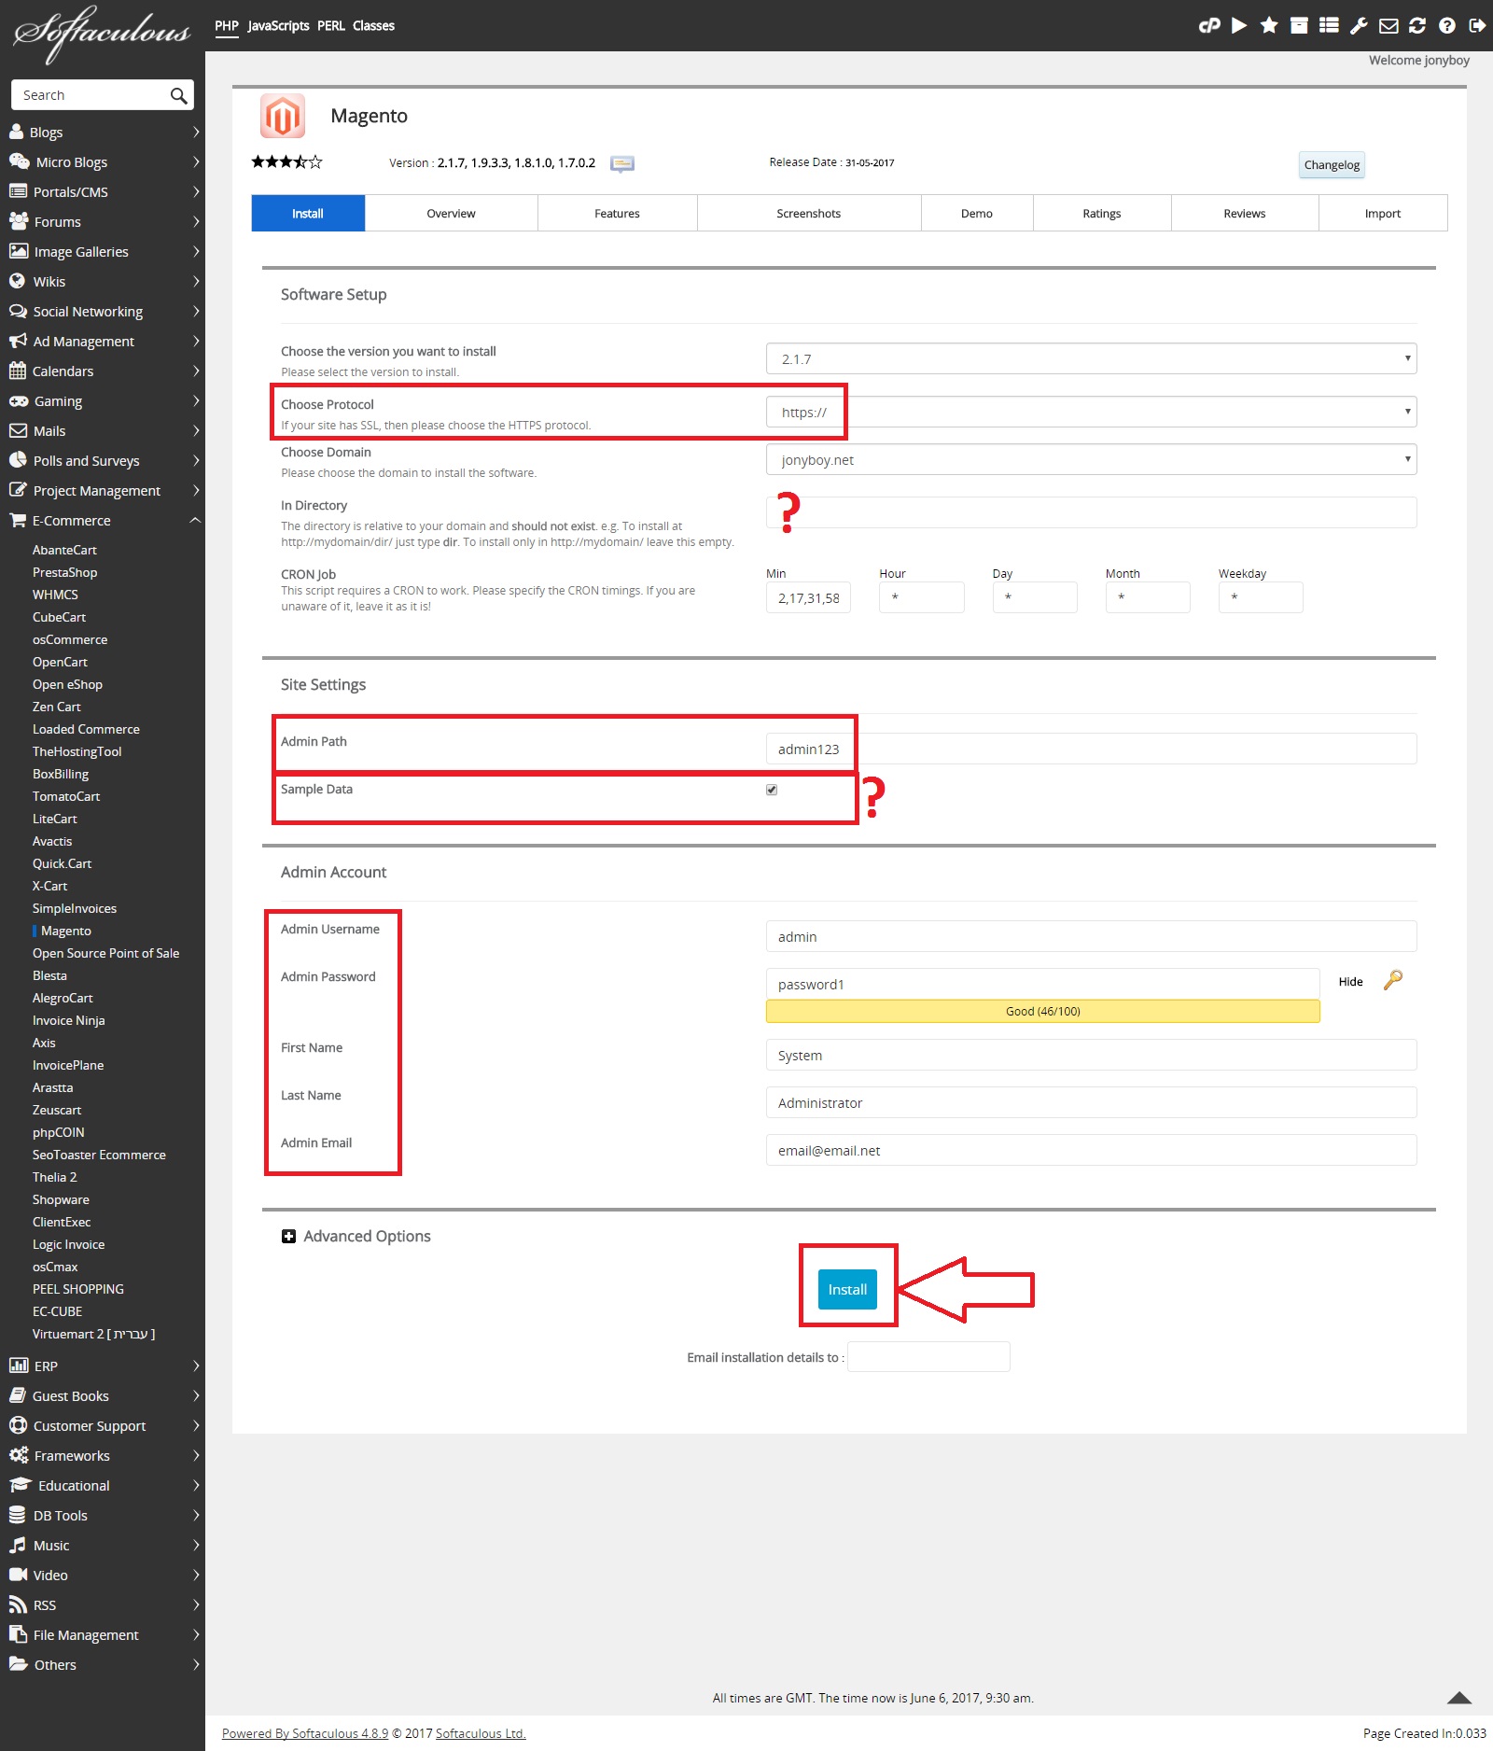Expand the Project Management category
The height and width of the screenshot is (1751, 1493).
(195, 490)
